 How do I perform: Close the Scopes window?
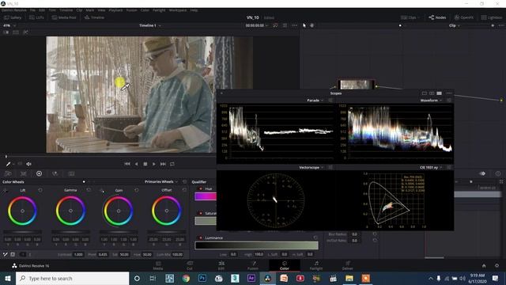pos(221,93)
